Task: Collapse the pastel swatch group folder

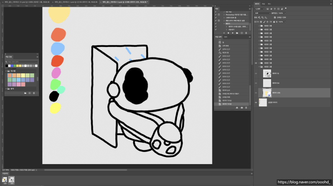Action: coord(6,71)
